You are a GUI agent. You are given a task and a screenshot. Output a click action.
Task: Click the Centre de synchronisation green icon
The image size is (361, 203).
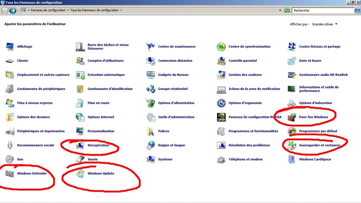(221, 47)
